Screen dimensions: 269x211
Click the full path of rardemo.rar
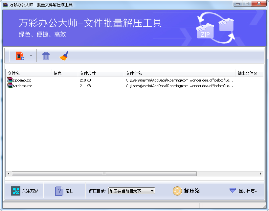tap(179, 86)
